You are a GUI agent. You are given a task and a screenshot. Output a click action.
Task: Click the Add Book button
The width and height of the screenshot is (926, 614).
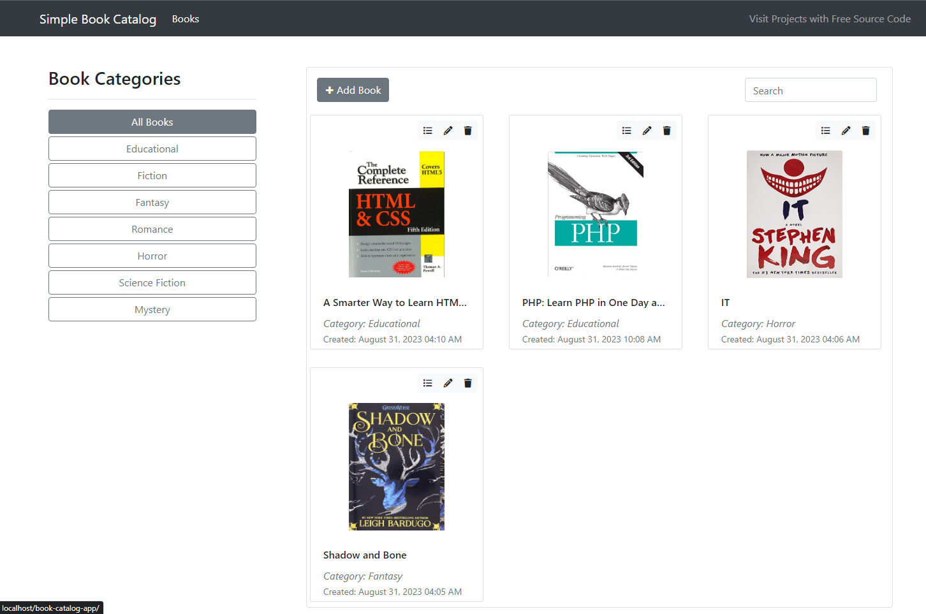click(353, 90)
